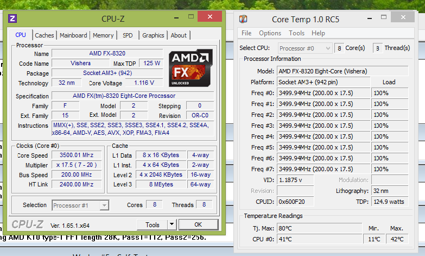Click the Tj. Max value 80°C
The image size is (425, 256).
point(319,228)
